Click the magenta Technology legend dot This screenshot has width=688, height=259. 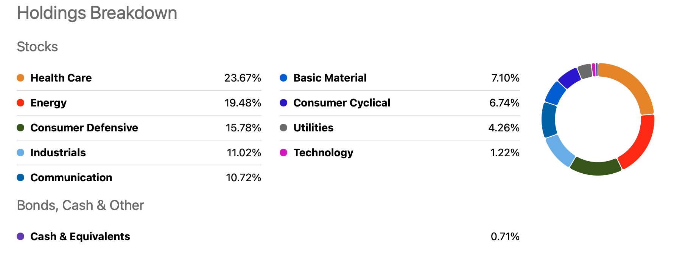(283, 153)
